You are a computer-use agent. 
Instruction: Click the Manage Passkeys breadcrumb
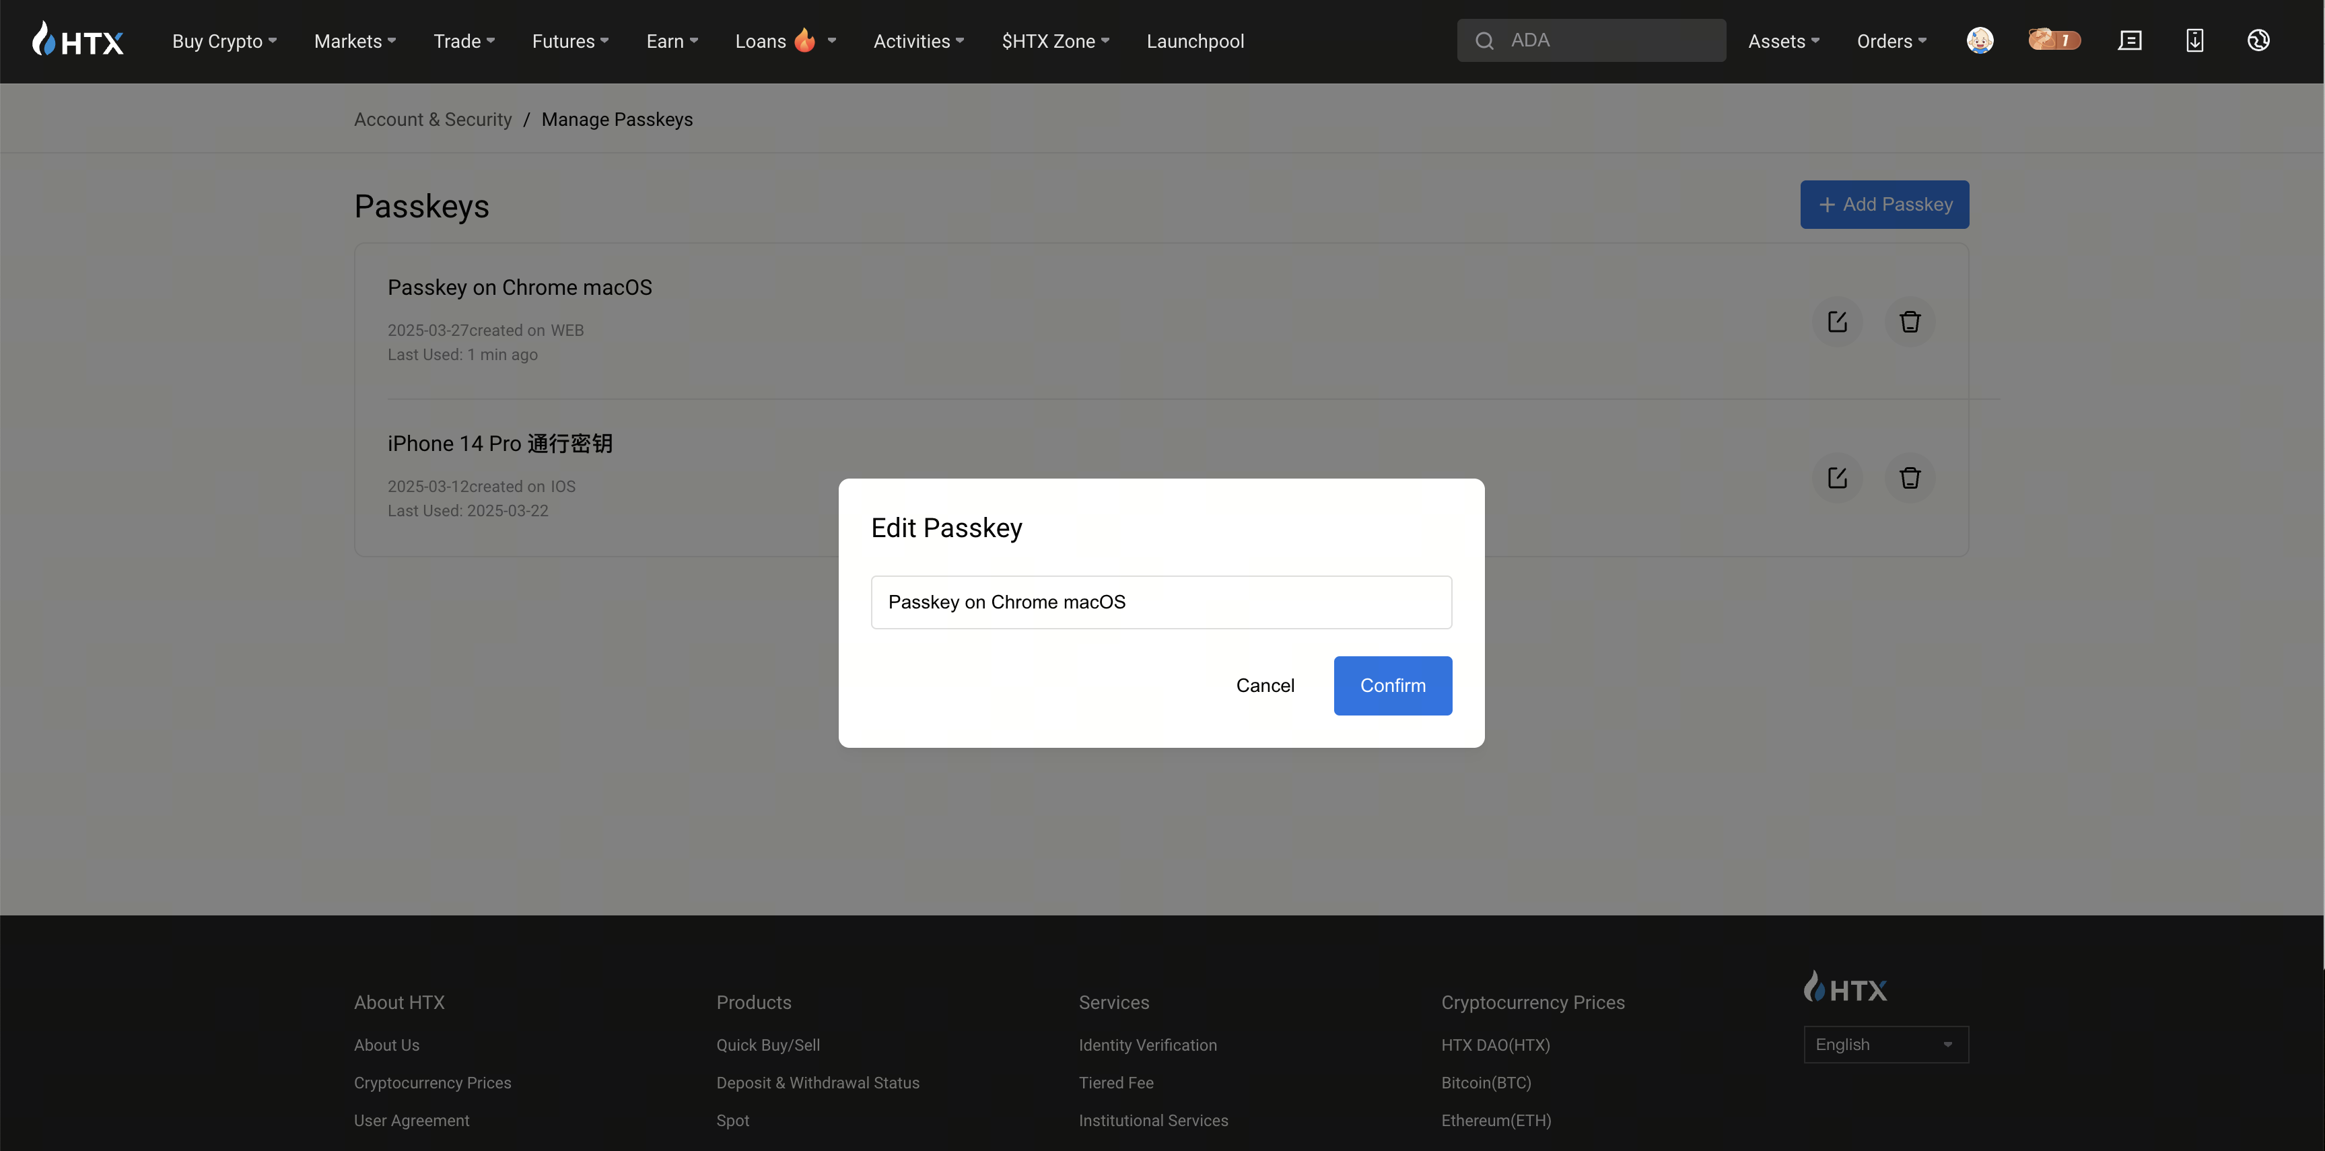617,119
